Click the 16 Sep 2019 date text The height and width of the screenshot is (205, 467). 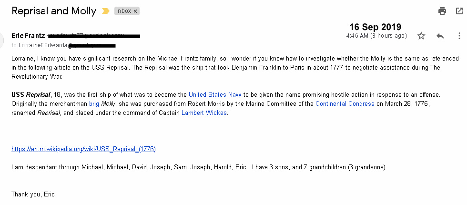(x=375, y=27)
